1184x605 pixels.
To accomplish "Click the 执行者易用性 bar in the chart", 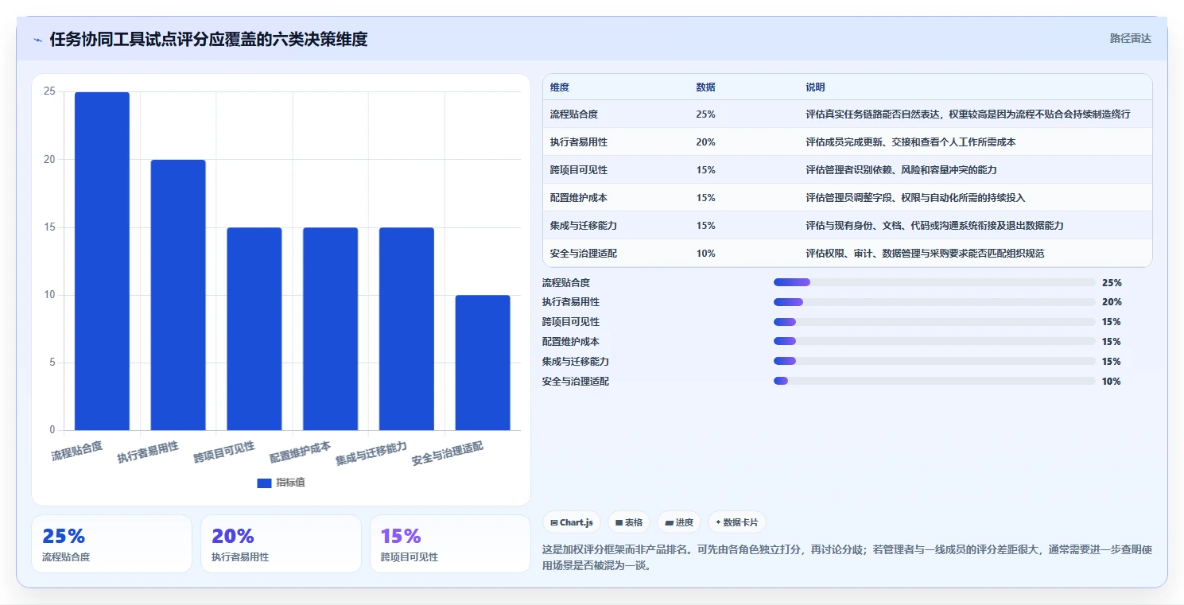I will [178, 295].
